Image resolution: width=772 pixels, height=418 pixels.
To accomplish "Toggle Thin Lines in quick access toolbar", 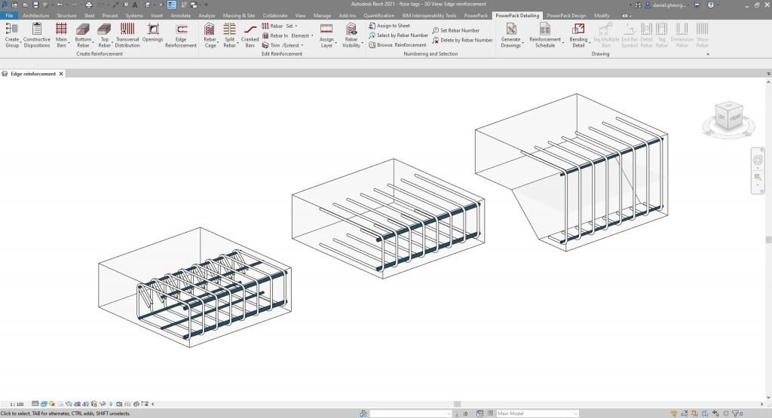I will coord(171,5).
